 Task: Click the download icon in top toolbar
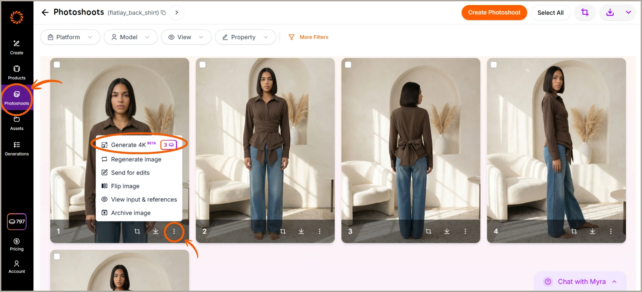point(610,13)
